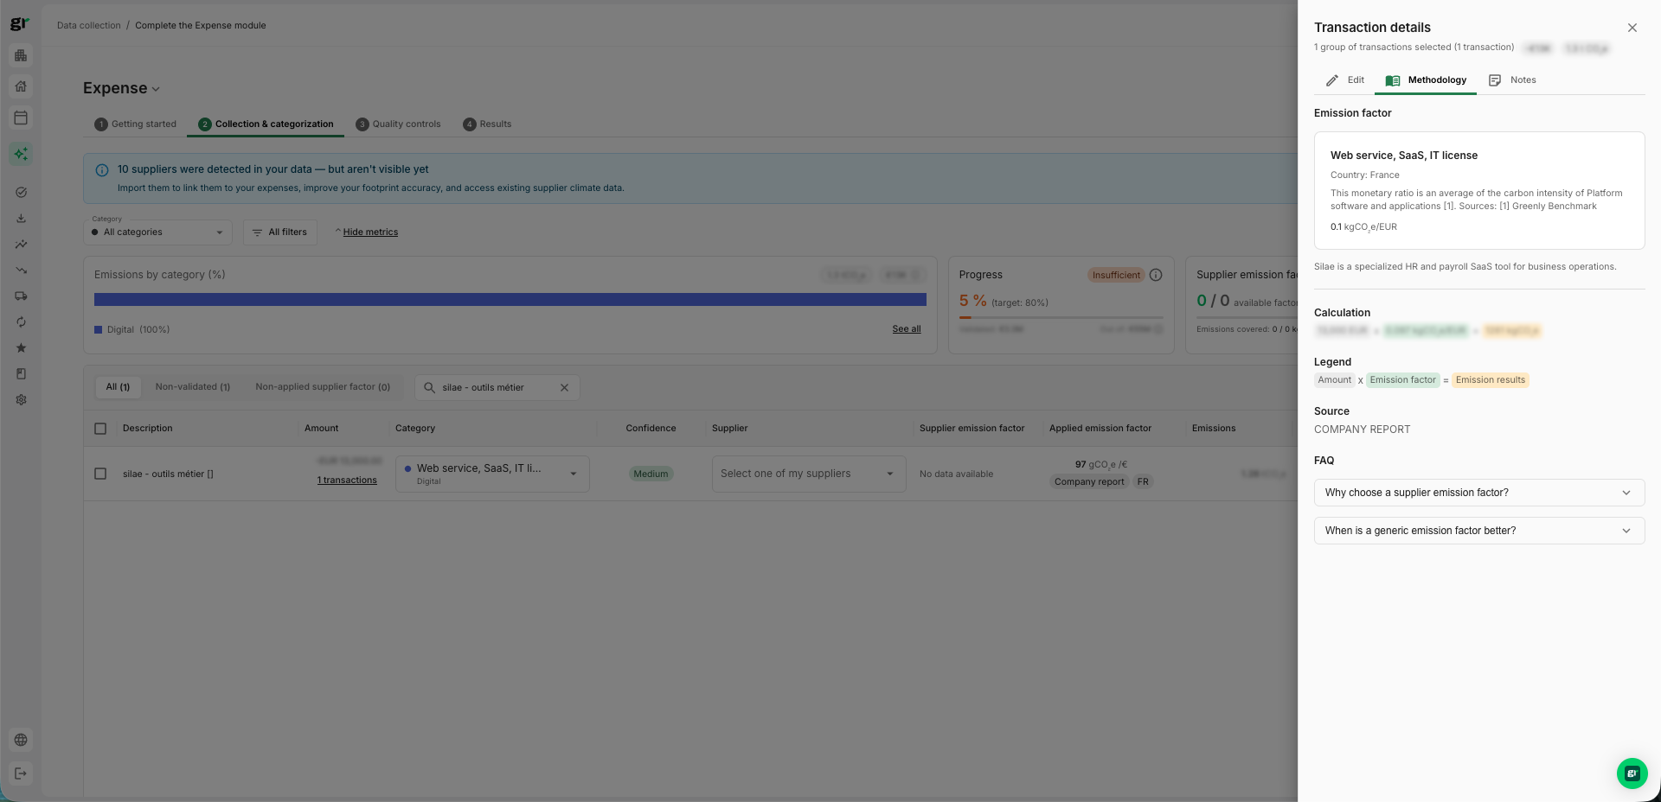The height and width of the screenshot is (802, 1661).
Task: Open the upward trend chart sidebar icon
Action: coord(21,245)
